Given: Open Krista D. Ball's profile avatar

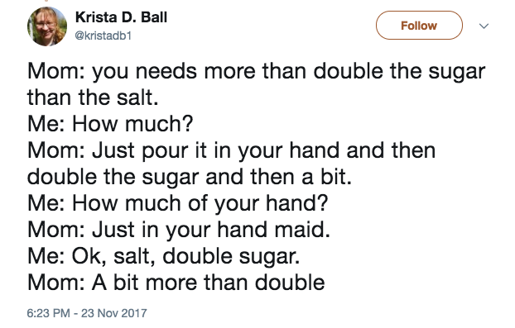Looking at the screenshot, I should pyautogui.click(x=47, y=26).
